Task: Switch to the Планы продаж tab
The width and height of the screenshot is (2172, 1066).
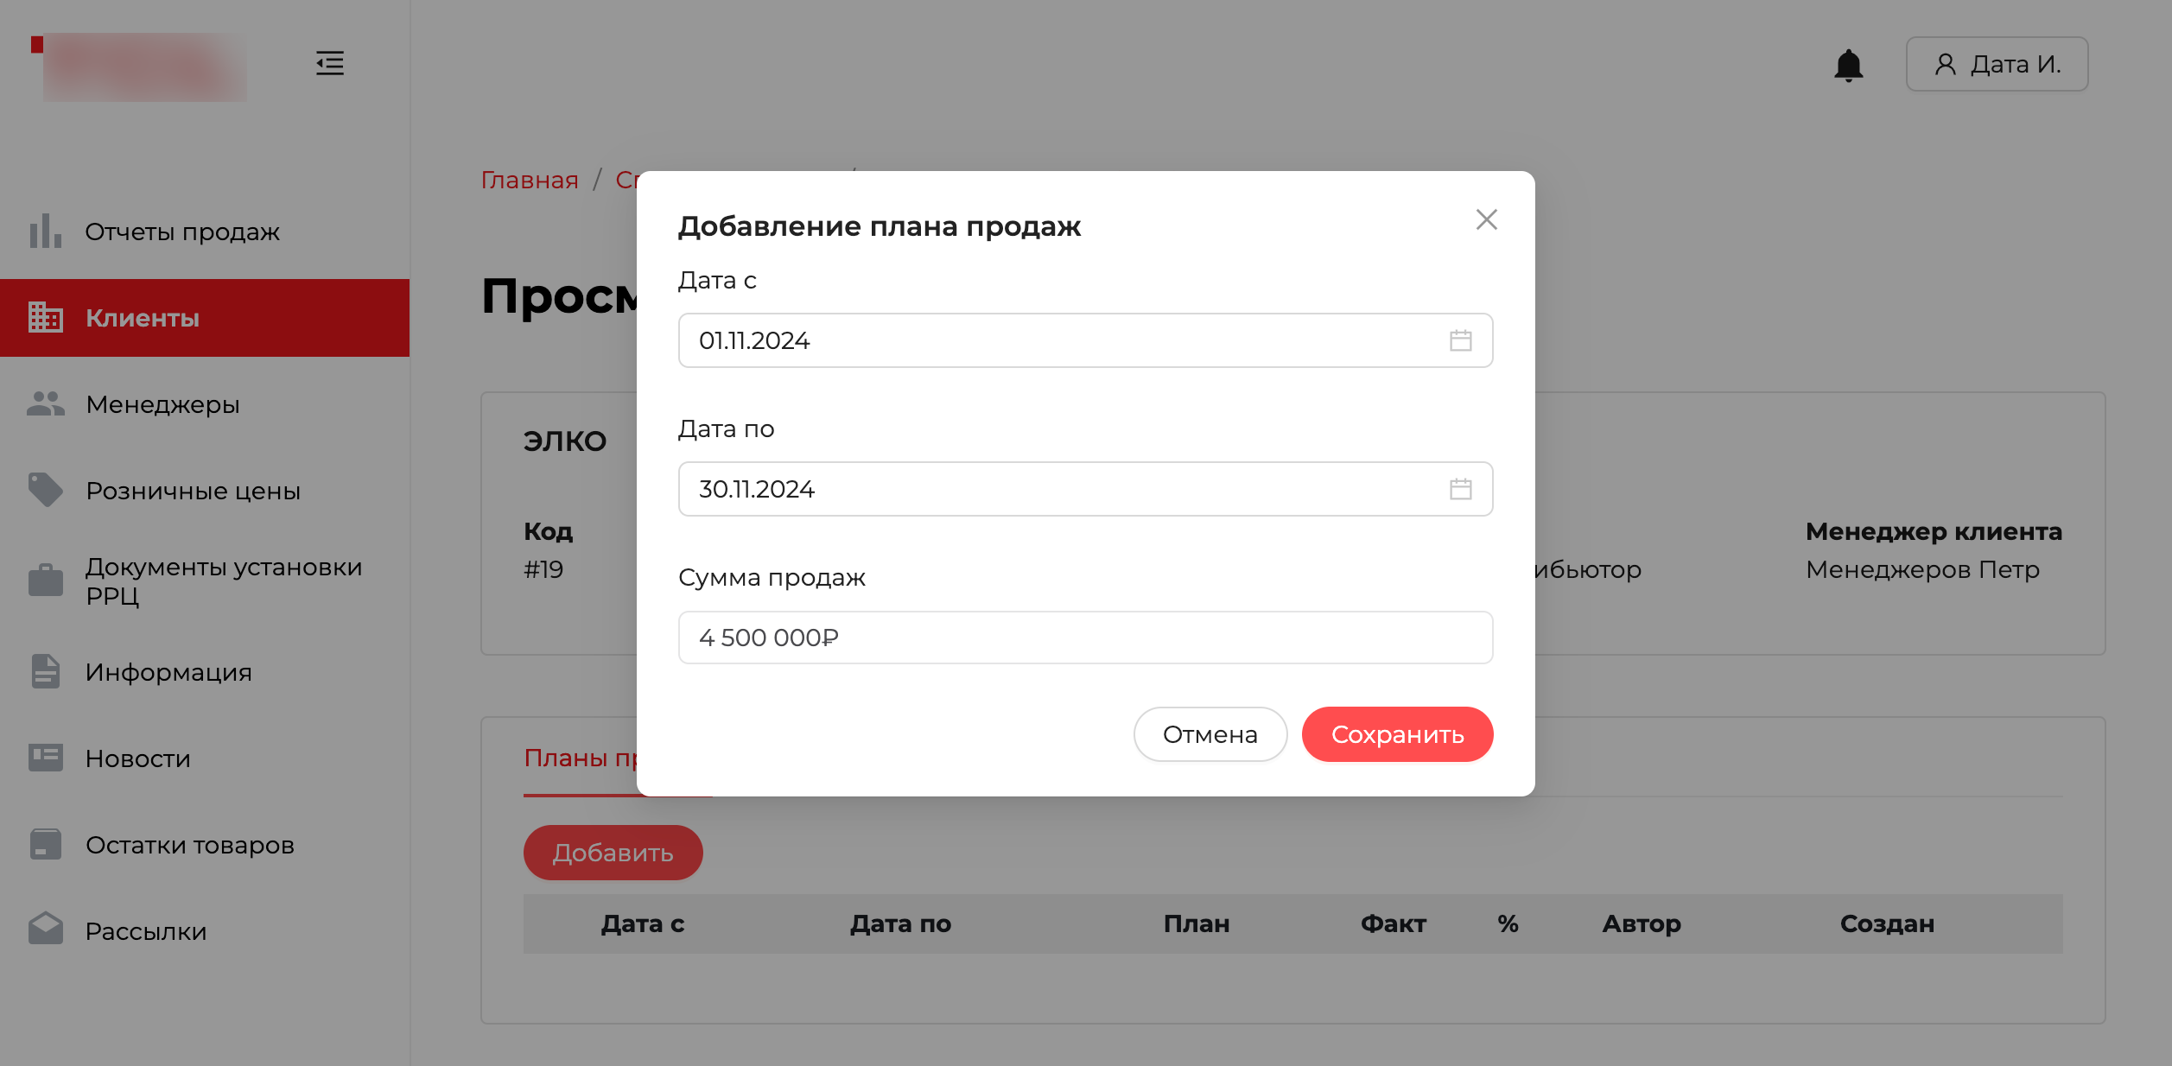Action: 579,758
